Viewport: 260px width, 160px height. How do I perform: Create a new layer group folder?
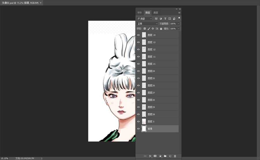coord(165,156)
